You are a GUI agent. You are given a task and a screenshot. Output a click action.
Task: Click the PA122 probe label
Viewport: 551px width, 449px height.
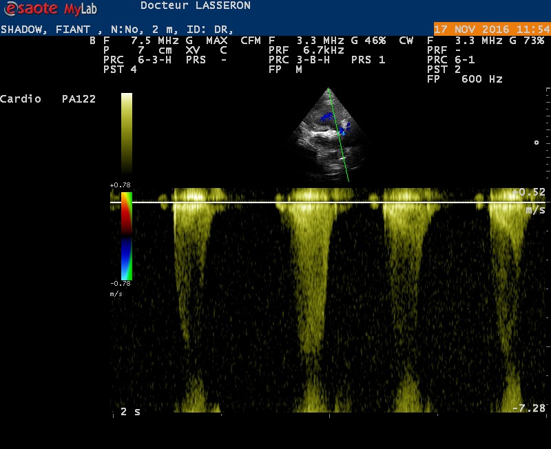[79, 98]
